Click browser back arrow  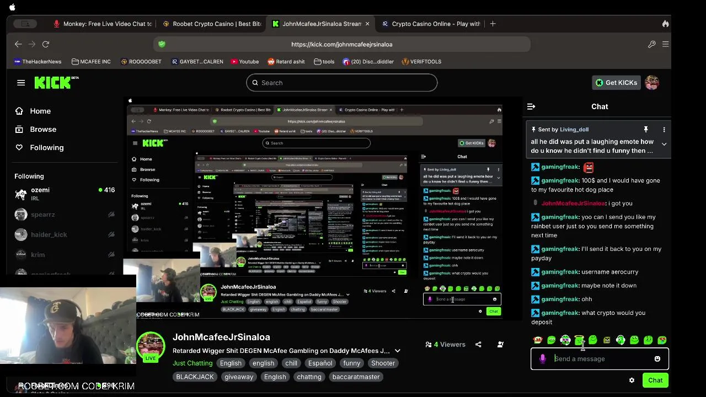(x=18, y=44)
